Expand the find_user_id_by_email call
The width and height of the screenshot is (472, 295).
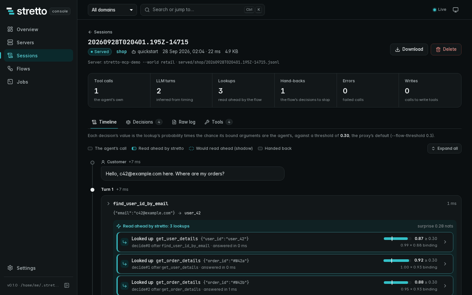[x=108, y=204]
